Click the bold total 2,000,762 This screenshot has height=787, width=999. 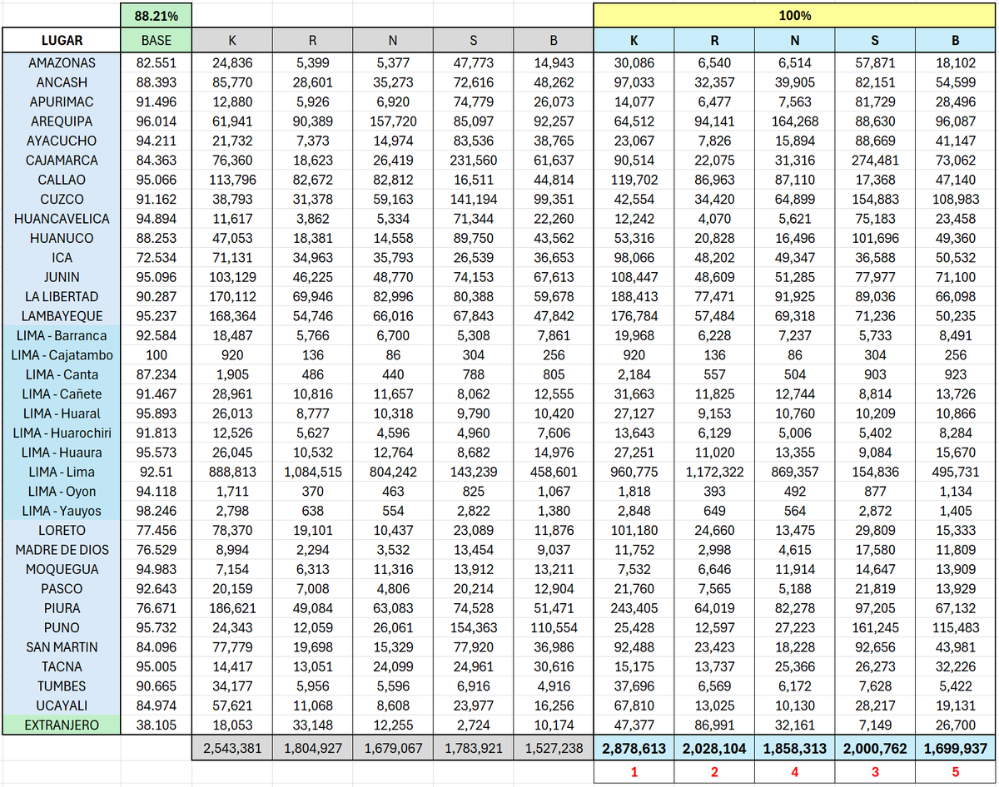[875, 748]
